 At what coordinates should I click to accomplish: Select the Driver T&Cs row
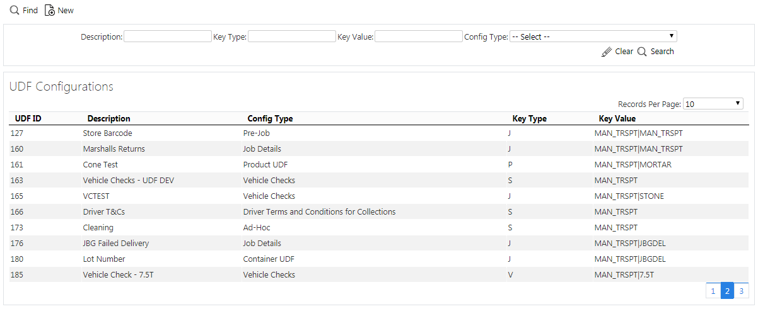379,212
